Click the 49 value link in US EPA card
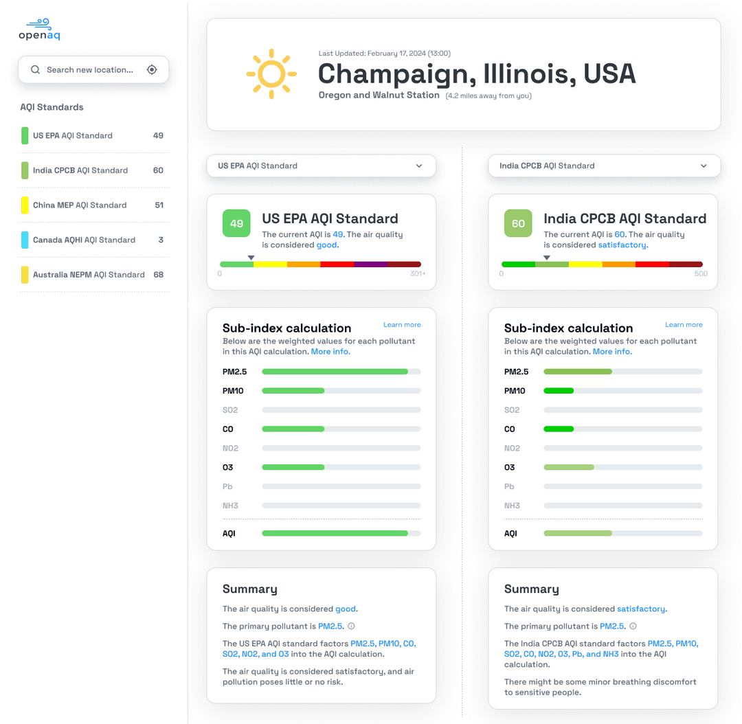The image size is (742, 724). click(x=338, y=235)
